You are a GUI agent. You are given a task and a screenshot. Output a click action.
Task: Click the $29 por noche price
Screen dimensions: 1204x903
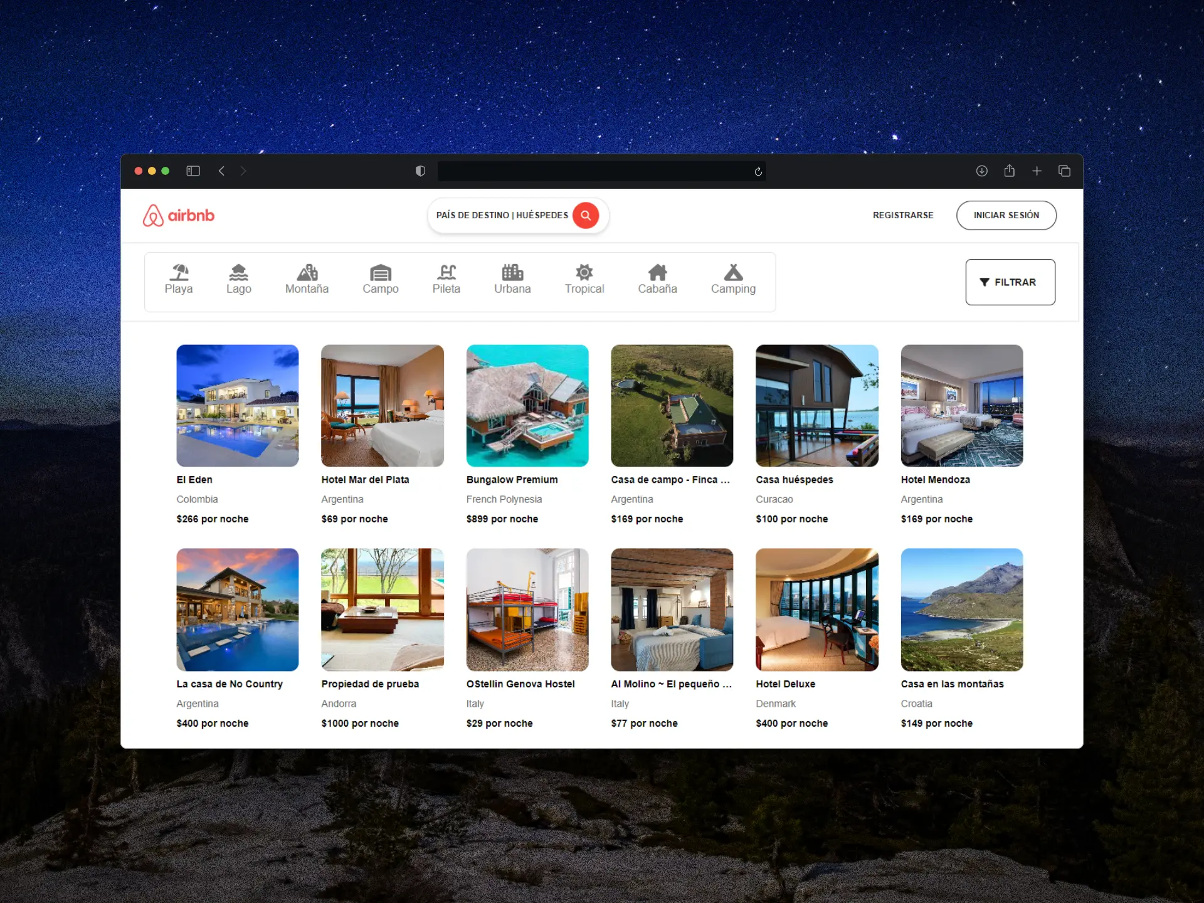(500, 724)
